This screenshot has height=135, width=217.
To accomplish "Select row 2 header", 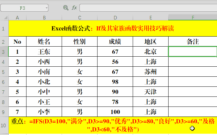I will coord(4,42).
